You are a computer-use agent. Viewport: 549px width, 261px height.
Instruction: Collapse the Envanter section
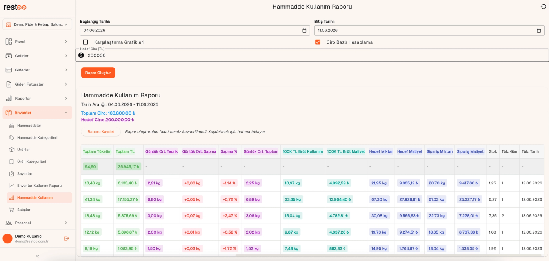pos(37,113)
